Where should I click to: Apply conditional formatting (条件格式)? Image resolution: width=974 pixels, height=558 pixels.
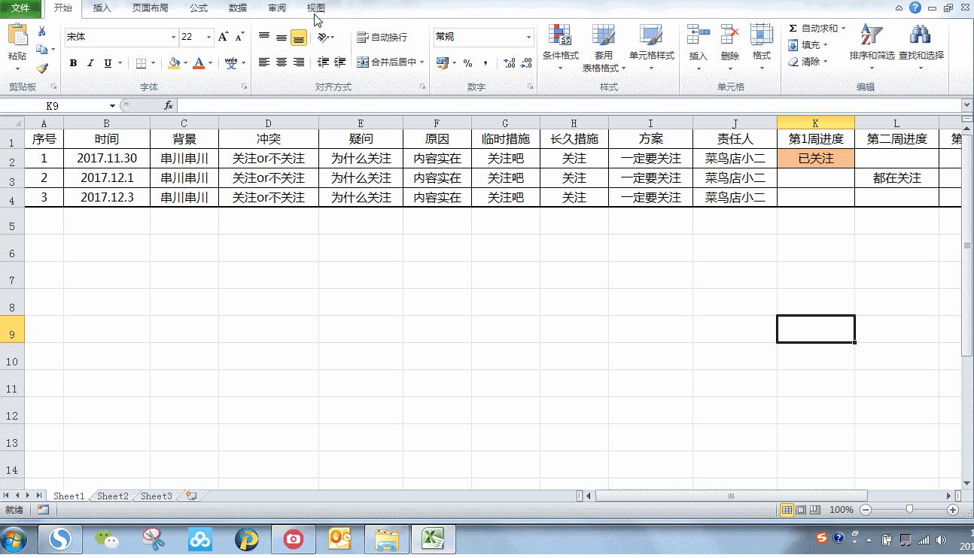[x=562, y=47]
